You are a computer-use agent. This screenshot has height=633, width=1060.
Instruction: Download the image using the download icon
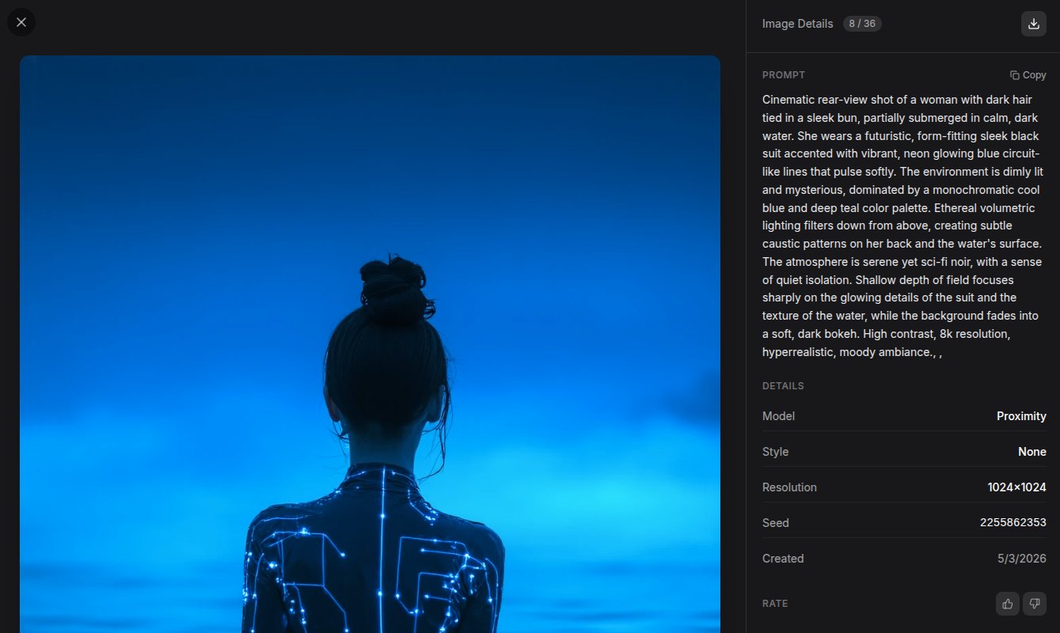1033,24
